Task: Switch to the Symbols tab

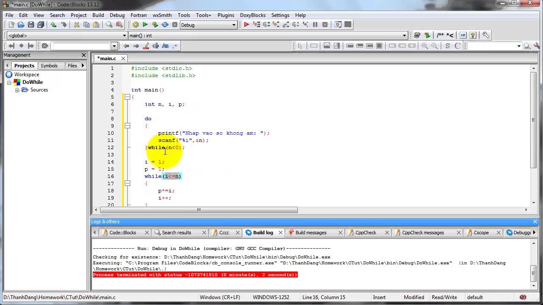Action: pyautogui.click(x=49, y=66)
